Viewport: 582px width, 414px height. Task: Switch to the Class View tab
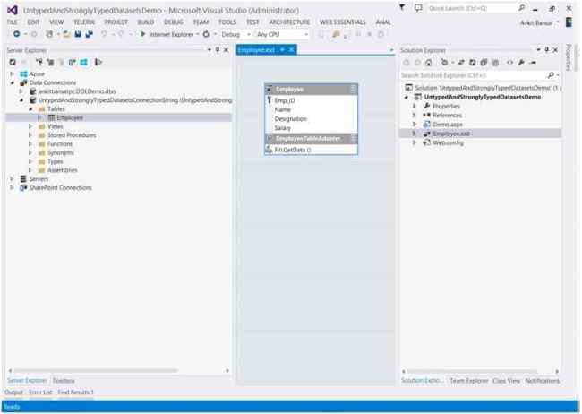click(x=507, y=381)
